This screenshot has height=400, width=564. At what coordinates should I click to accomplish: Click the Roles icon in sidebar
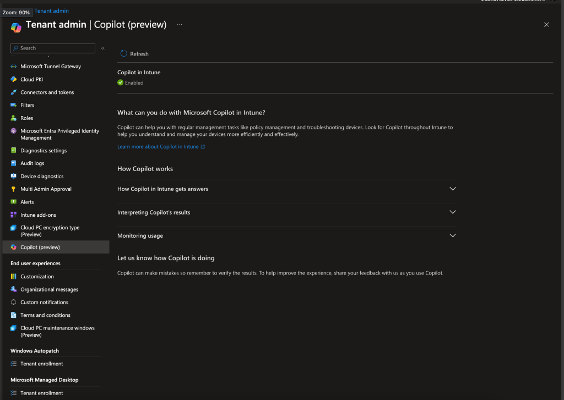point(14,118)
